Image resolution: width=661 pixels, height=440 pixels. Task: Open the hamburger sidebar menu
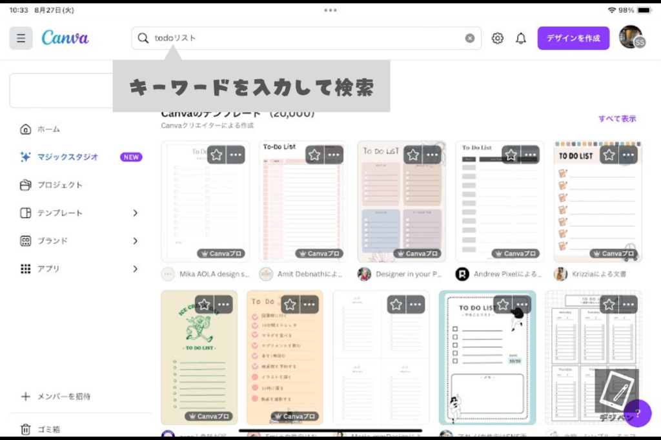21,38
